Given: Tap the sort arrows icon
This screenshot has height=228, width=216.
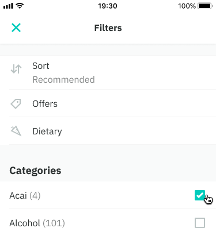Looking at the screenshot, I should pyautogui.click(x=16, y=69).
